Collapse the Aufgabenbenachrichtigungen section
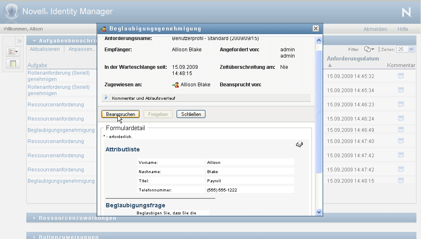This screenshot has height=239, width=421. (34, 41)
